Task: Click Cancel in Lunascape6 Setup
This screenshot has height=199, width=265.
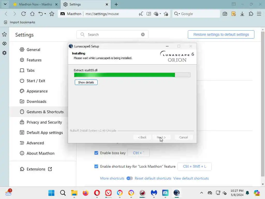Action: click(x=183, y=137)
